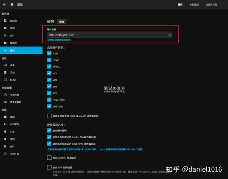Image resolution: width=228 pixels, height=179 pixels.
Task: Switch to the 流媒体传输 streaming tab
Action: click(211, 5)
